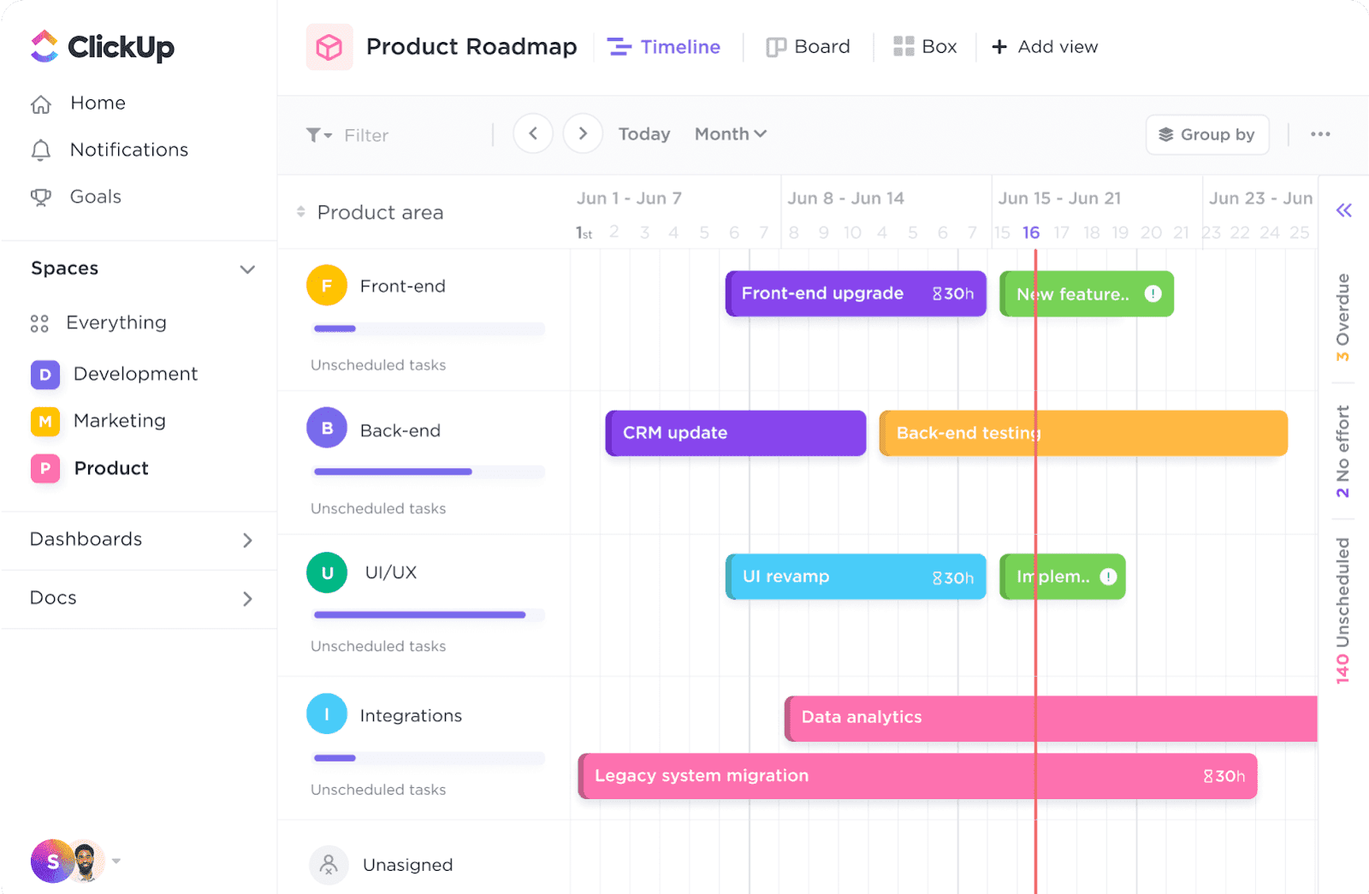Switch to the Board view tab
This screenshot has width=1369, height=894.
click(x=808, y=46)
